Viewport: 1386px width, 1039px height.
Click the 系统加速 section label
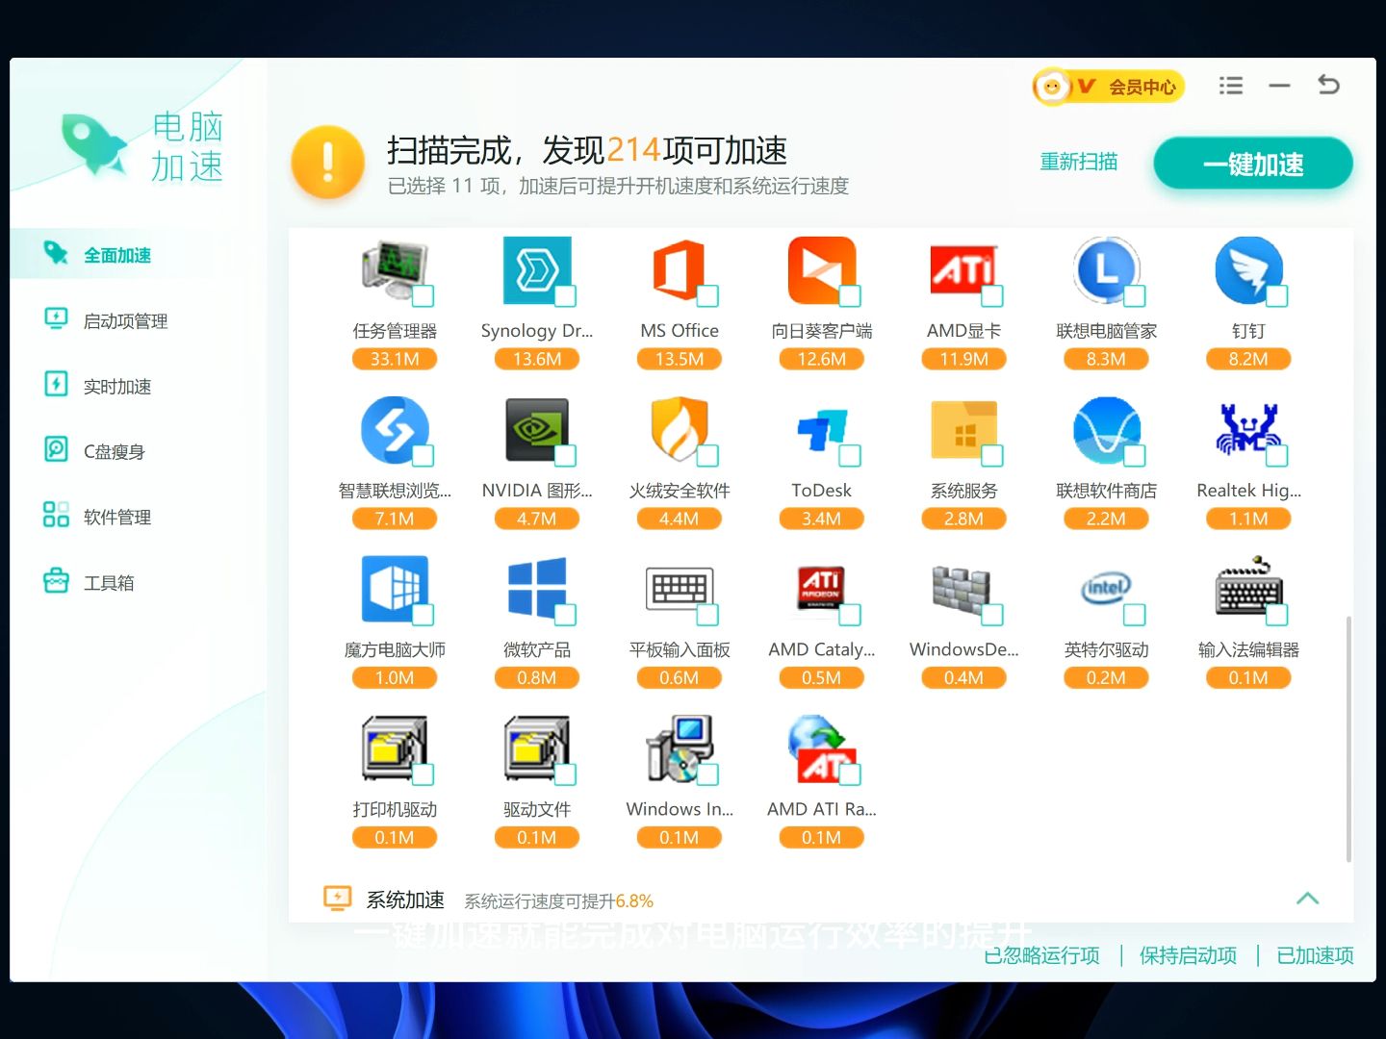click(x=404, y=900)
